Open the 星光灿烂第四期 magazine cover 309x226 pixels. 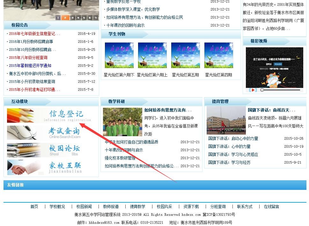pyautogui.click(x=219, y=55)
